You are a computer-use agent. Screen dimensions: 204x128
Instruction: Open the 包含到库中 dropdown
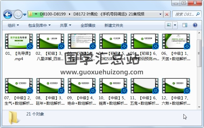[x=39, y=25]
